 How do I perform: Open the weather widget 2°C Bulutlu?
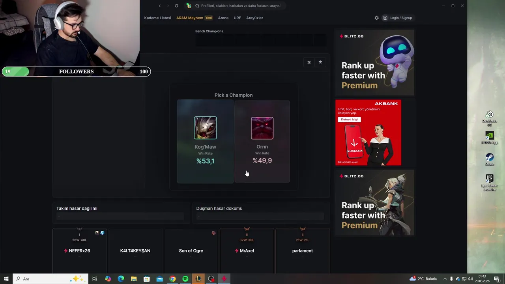[423, 279]
